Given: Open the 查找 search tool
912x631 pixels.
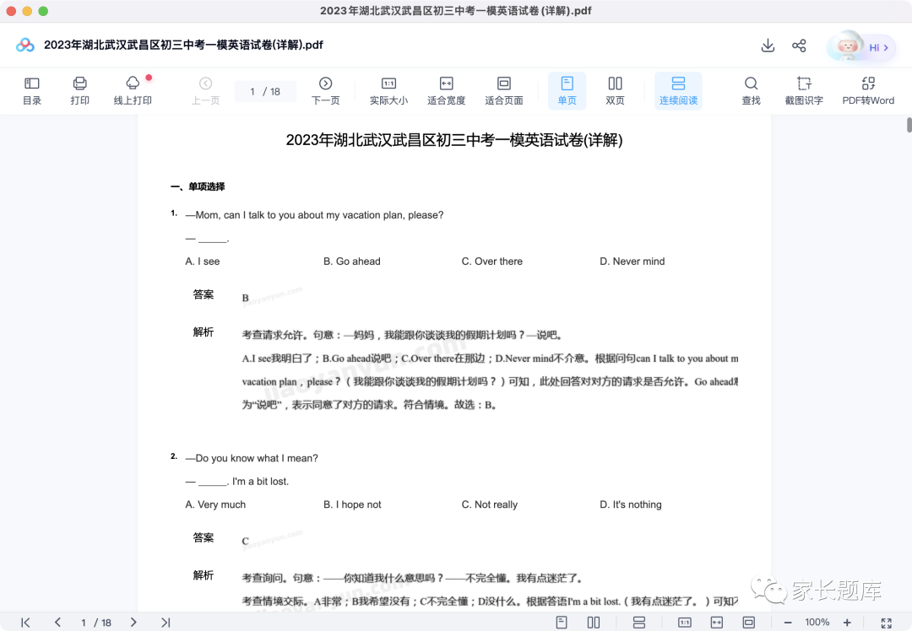Looking at the screenshot, I should (x=751, y=90).
